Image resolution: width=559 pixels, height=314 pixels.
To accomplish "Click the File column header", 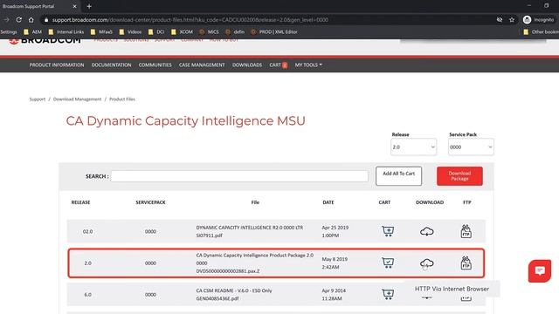I will click(255, 202).
